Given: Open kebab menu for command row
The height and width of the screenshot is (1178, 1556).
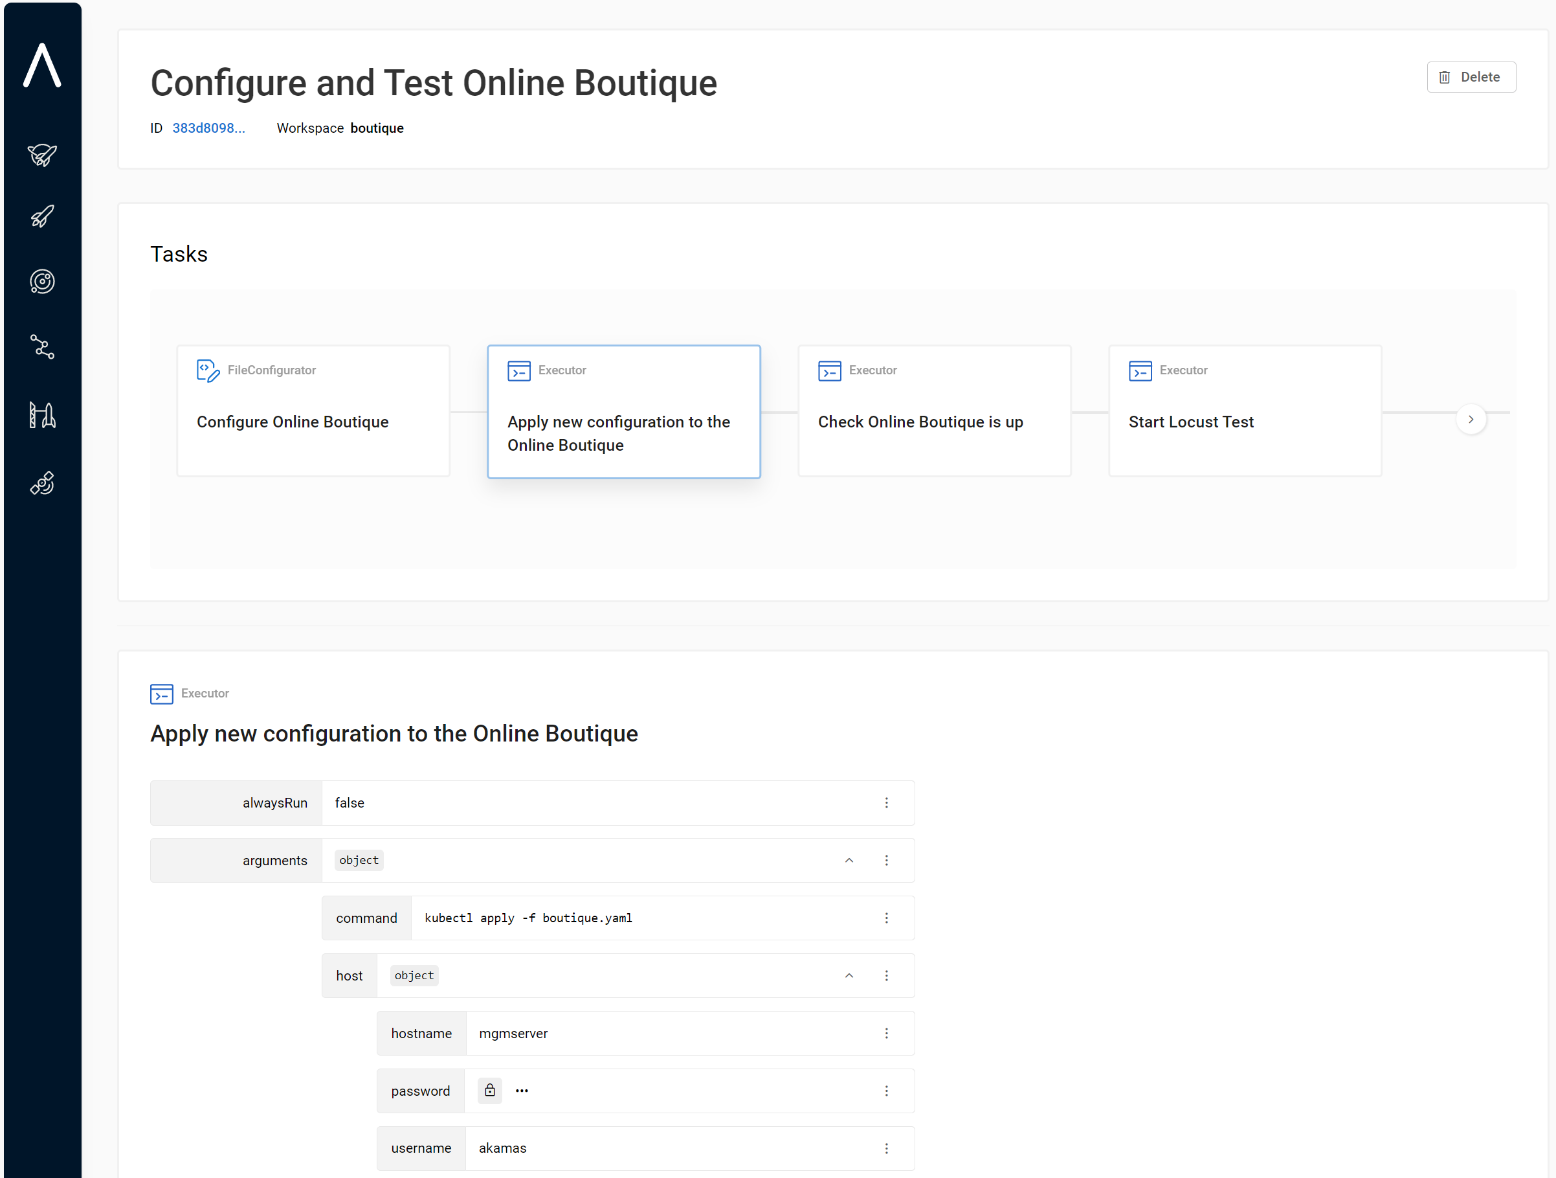Looking at the screenshot, I should coord(886,918).
